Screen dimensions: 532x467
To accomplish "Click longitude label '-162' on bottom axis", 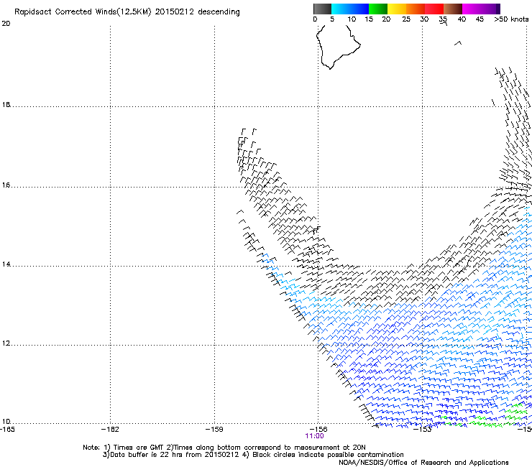I will pyautogui.click(x=110, y=430).
